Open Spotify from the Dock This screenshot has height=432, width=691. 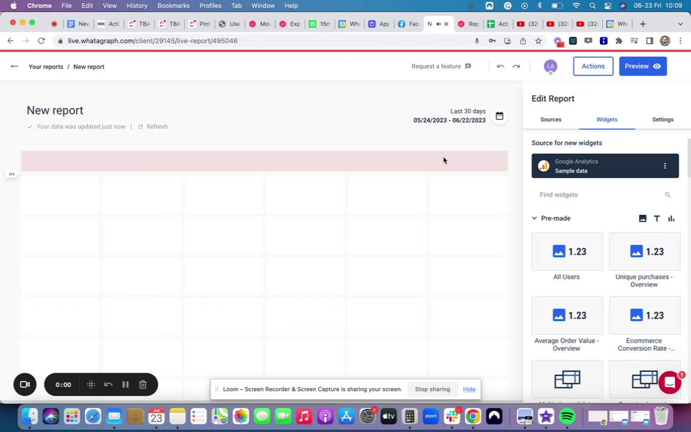click(x=567, y=416)
